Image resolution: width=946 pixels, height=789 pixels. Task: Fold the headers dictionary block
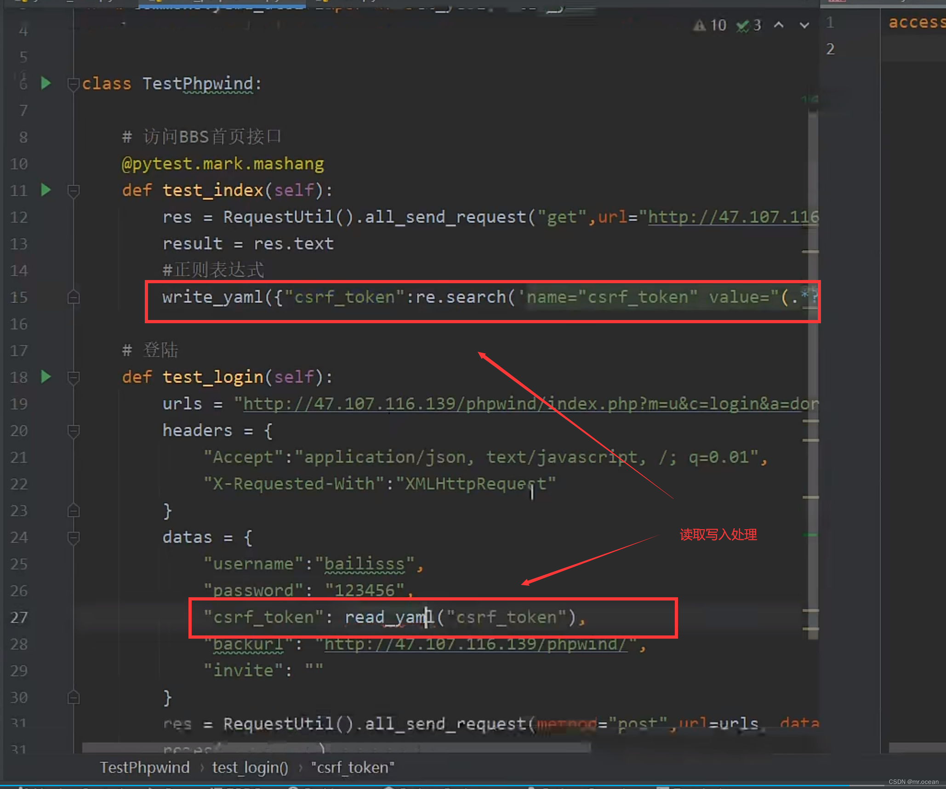tap(73, 431)
